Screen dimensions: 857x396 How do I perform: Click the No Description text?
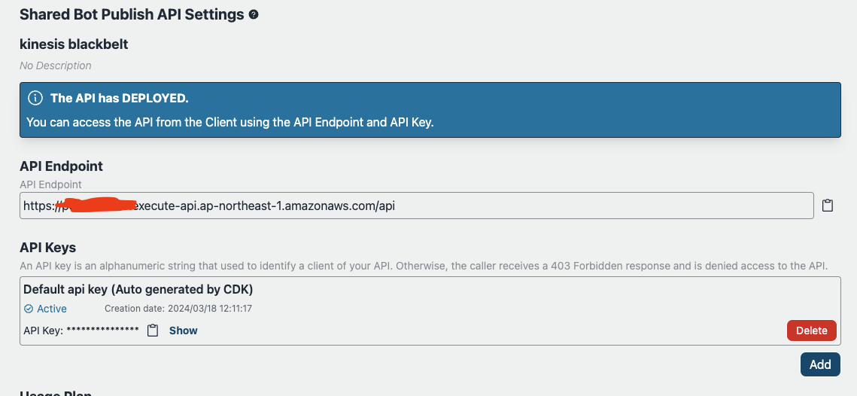(56, 65)
